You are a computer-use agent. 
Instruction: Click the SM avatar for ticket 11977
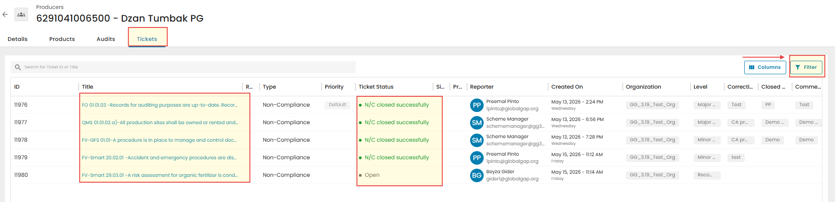pyautogui.click(x=477, y=123)
